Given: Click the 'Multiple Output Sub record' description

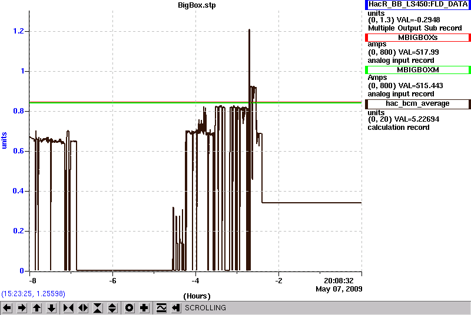Looking at the screenshot, I should 415,28.
